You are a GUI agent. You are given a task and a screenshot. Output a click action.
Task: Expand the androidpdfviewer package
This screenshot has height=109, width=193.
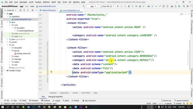click(x=15, y=31)
